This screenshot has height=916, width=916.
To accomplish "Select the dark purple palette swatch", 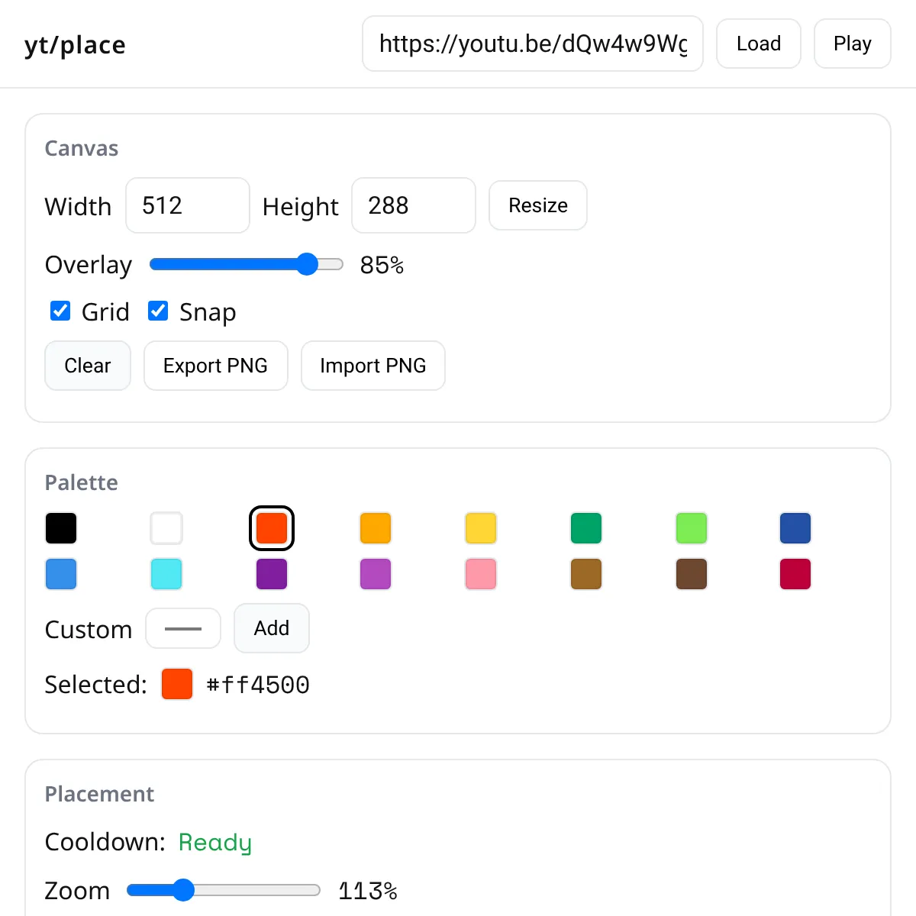I will [x=272, y=574].
